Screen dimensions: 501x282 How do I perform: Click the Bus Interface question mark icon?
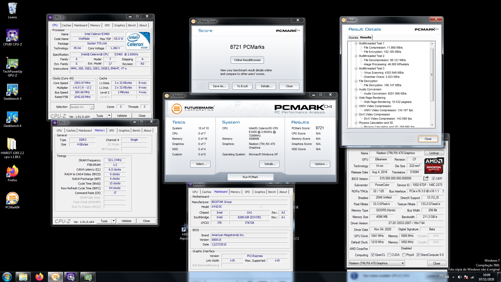443,191
